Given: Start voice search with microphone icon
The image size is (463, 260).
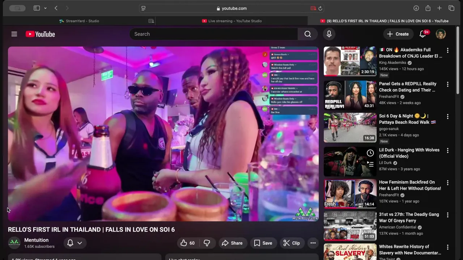Looking at the screenshot, I should [329, 34].
